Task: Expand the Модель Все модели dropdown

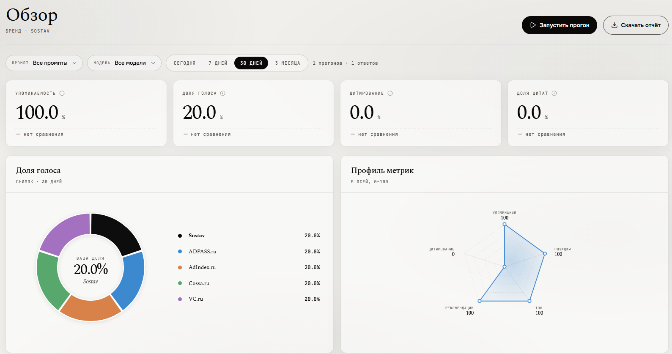Action: point(124,63)
